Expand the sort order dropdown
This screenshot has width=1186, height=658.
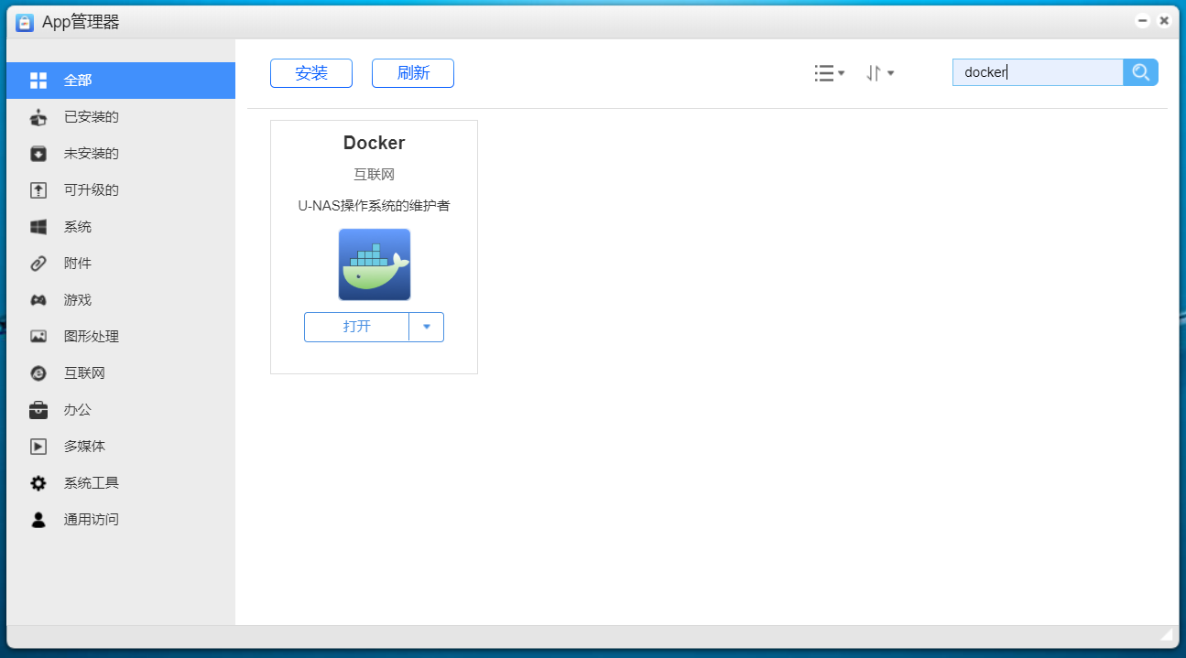coord(879,73)
